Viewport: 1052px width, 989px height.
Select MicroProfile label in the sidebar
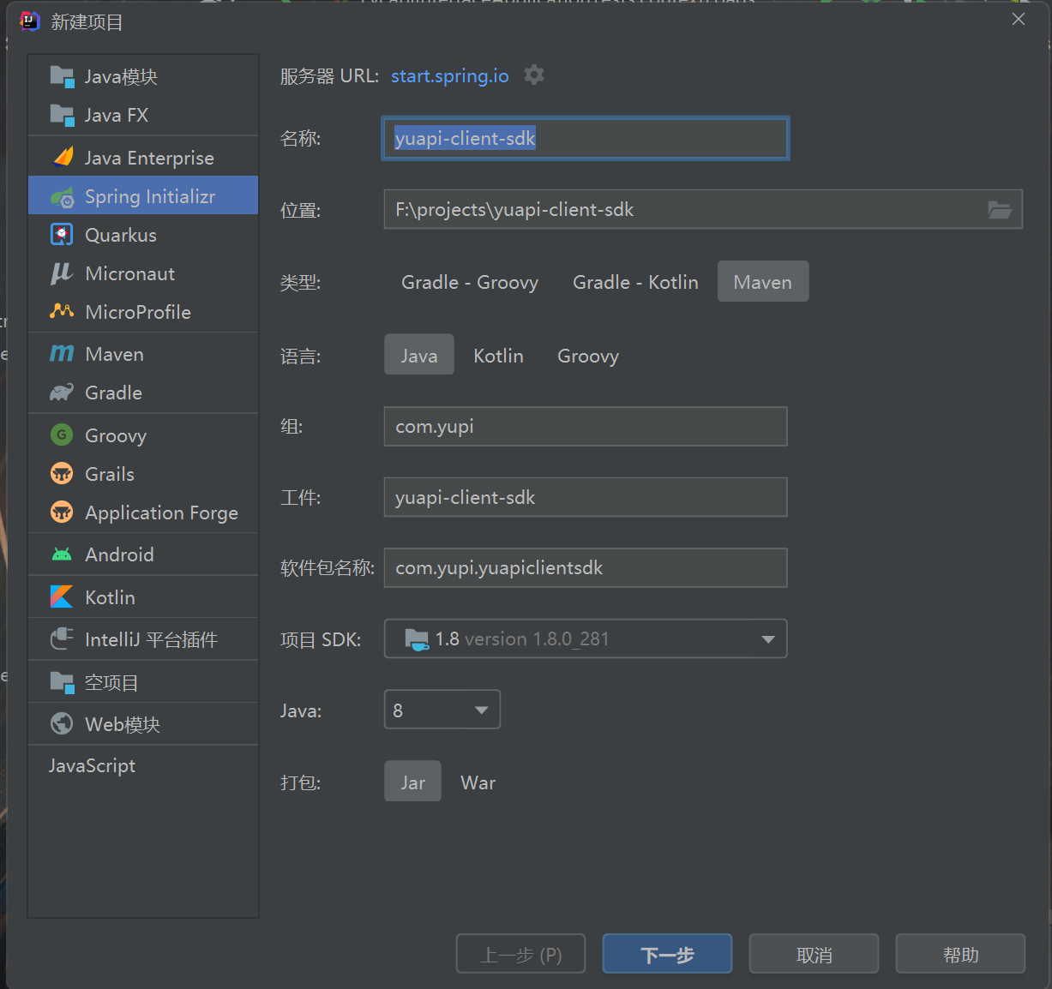click(138, 312)
